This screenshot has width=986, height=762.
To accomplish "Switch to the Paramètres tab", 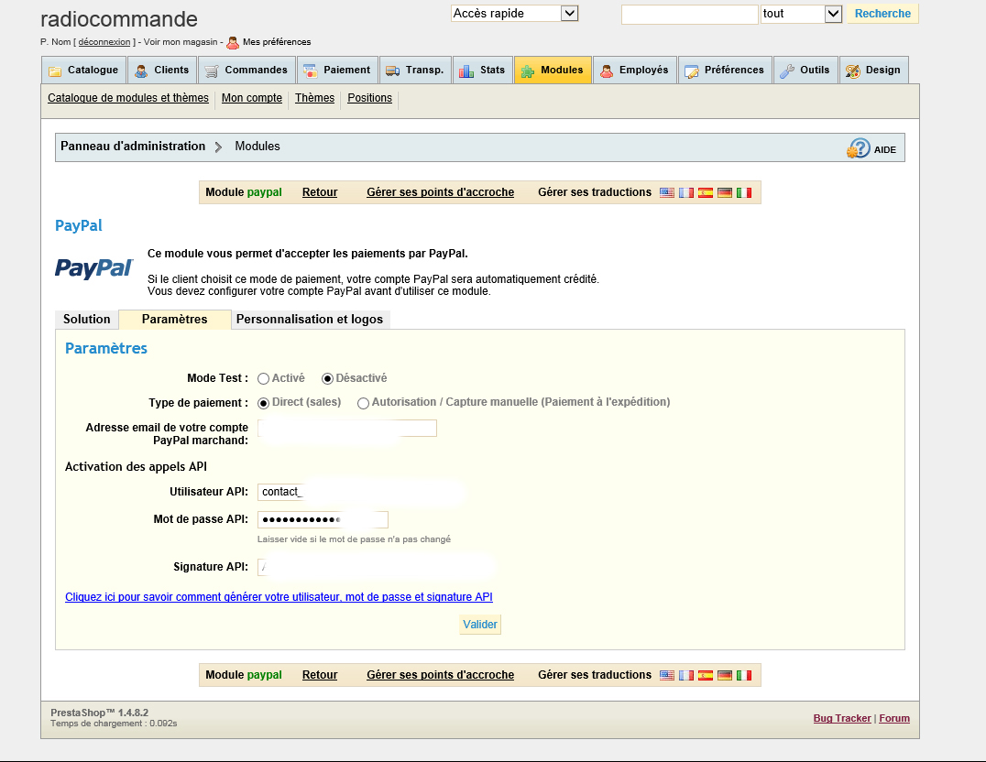I will pos(175,320).
